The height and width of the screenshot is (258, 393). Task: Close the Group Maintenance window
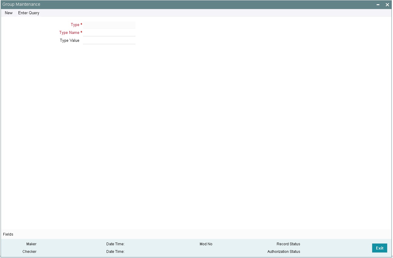pyautogui.click(x=387, y=5)
